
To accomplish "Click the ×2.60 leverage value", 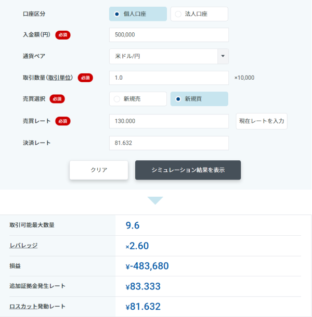I will pyautogui.click(x=137, y=246).
